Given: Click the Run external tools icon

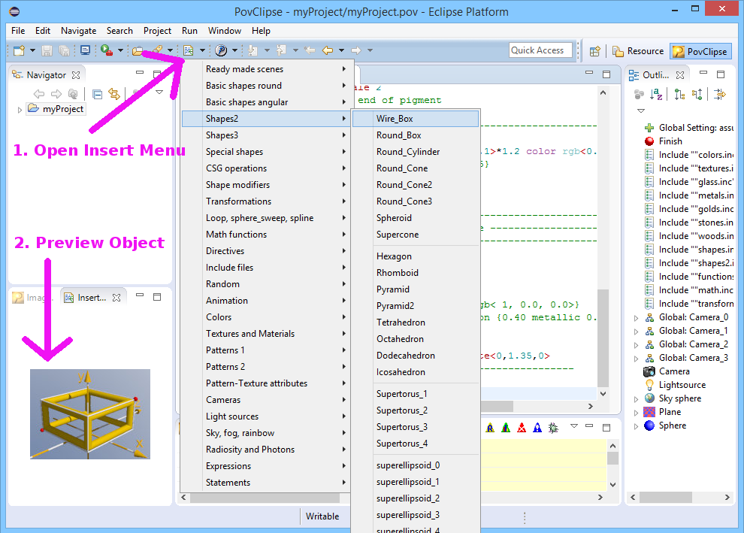Looking at the screenshot, I should pos(107,50).
